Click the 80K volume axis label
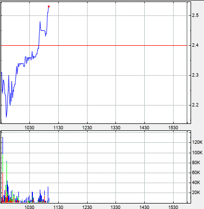The width and height of the screenshot is (204, 209). [196, 163]
